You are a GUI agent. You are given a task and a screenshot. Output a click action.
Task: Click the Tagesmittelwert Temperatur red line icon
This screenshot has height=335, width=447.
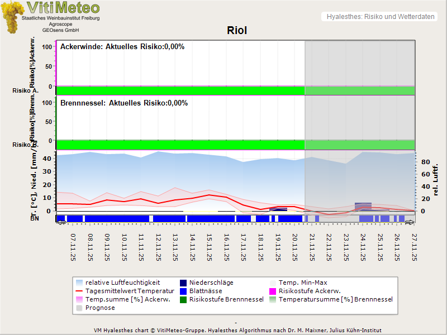pyautogui.click(x=79, y=291)
